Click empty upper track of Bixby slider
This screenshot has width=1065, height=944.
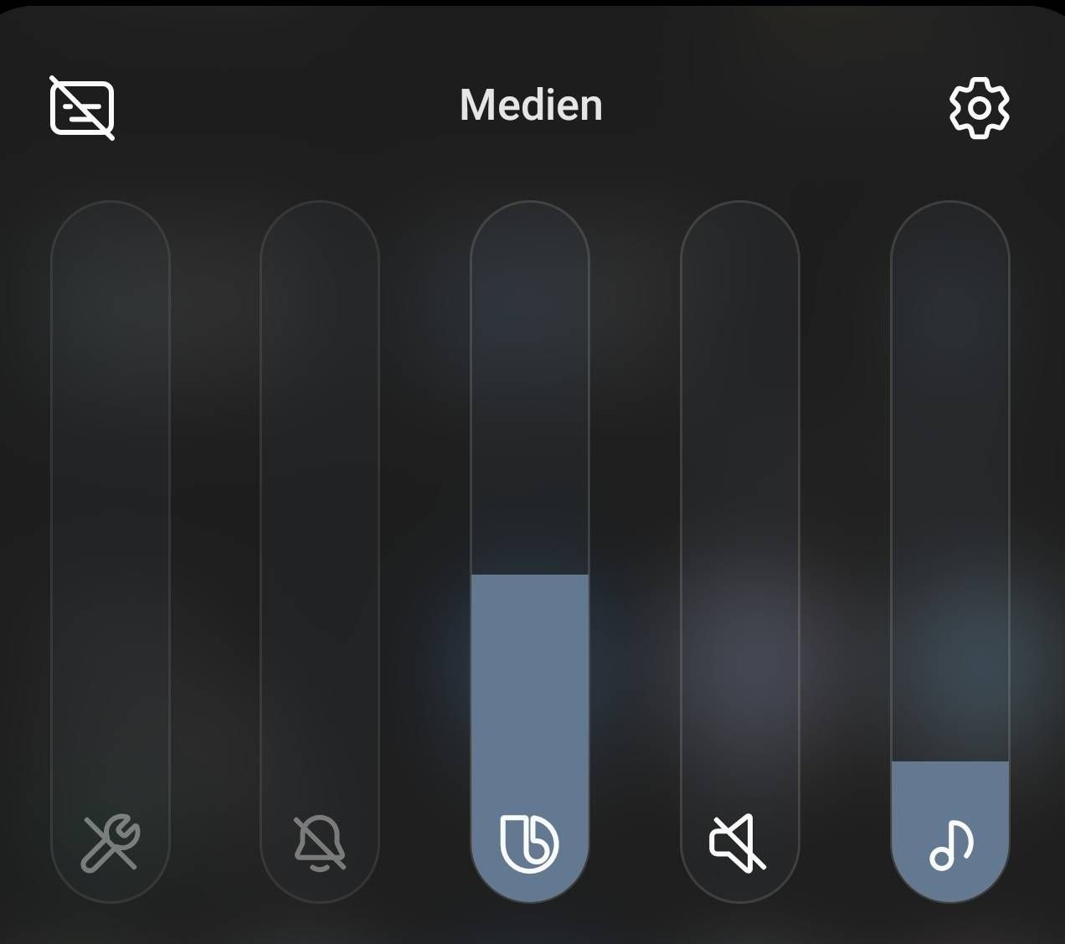click(530, 387)
